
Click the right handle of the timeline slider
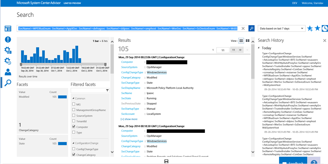point(106,64)
